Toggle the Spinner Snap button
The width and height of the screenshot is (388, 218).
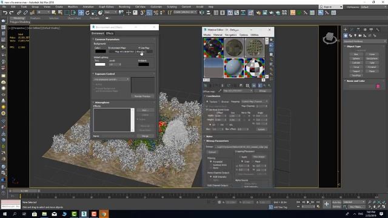[x=162, y=13]
